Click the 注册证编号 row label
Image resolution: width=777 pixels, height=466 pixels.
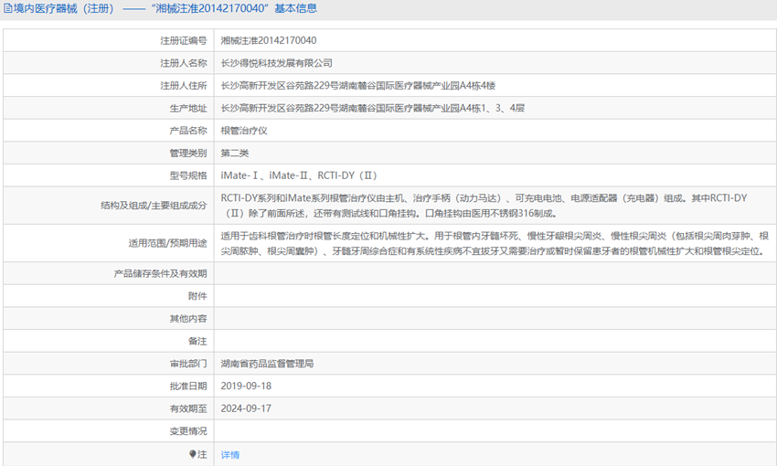[184, 40]
